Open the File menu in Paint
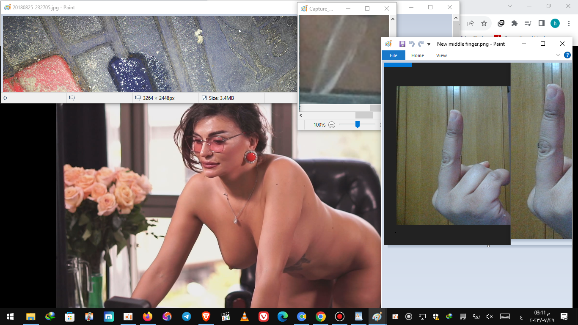Image resolution: width=578 pixels, height=325 pixels. pos(393,55)
